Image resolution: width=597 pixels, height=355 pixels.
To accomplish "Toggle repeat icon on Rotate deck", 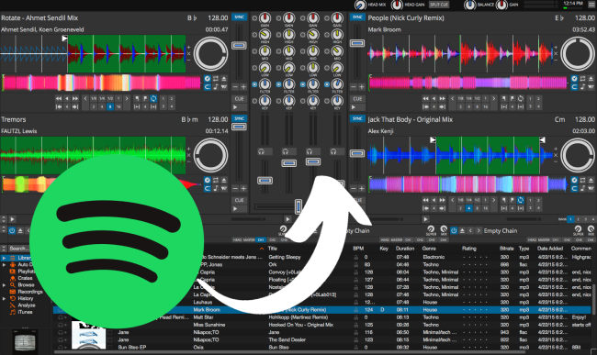I will point(216,79).
